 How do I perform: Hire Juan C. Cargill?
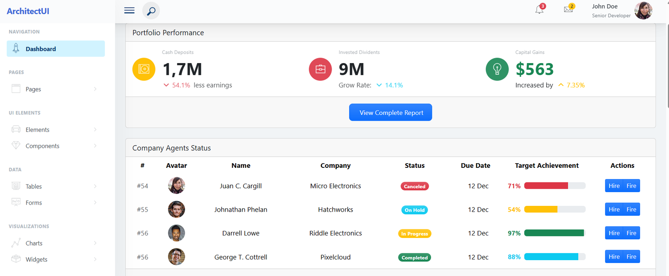614,186
